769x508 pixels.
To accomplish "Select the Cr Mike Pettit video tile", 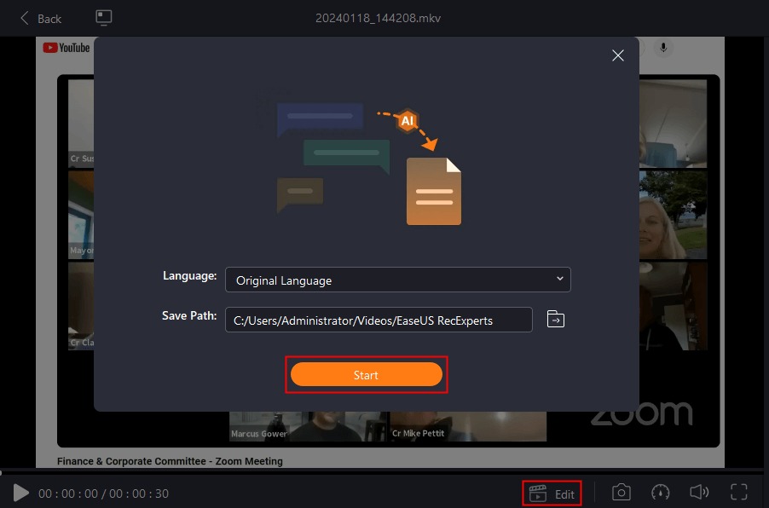I will tap(468, 426).
